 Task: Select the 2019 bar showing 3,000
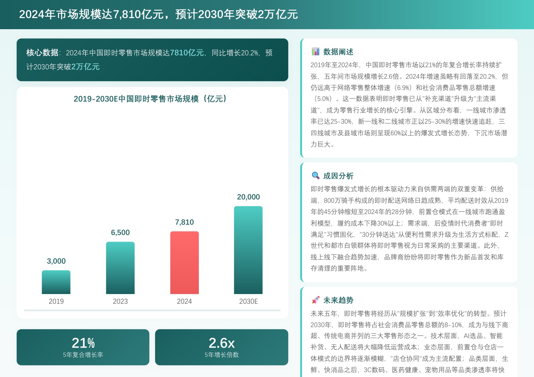point(56,282)
